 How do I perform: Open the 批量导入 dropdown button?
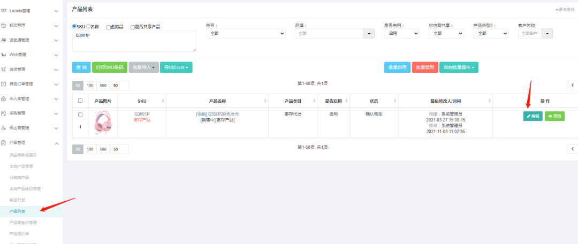[x=144, y=67]
